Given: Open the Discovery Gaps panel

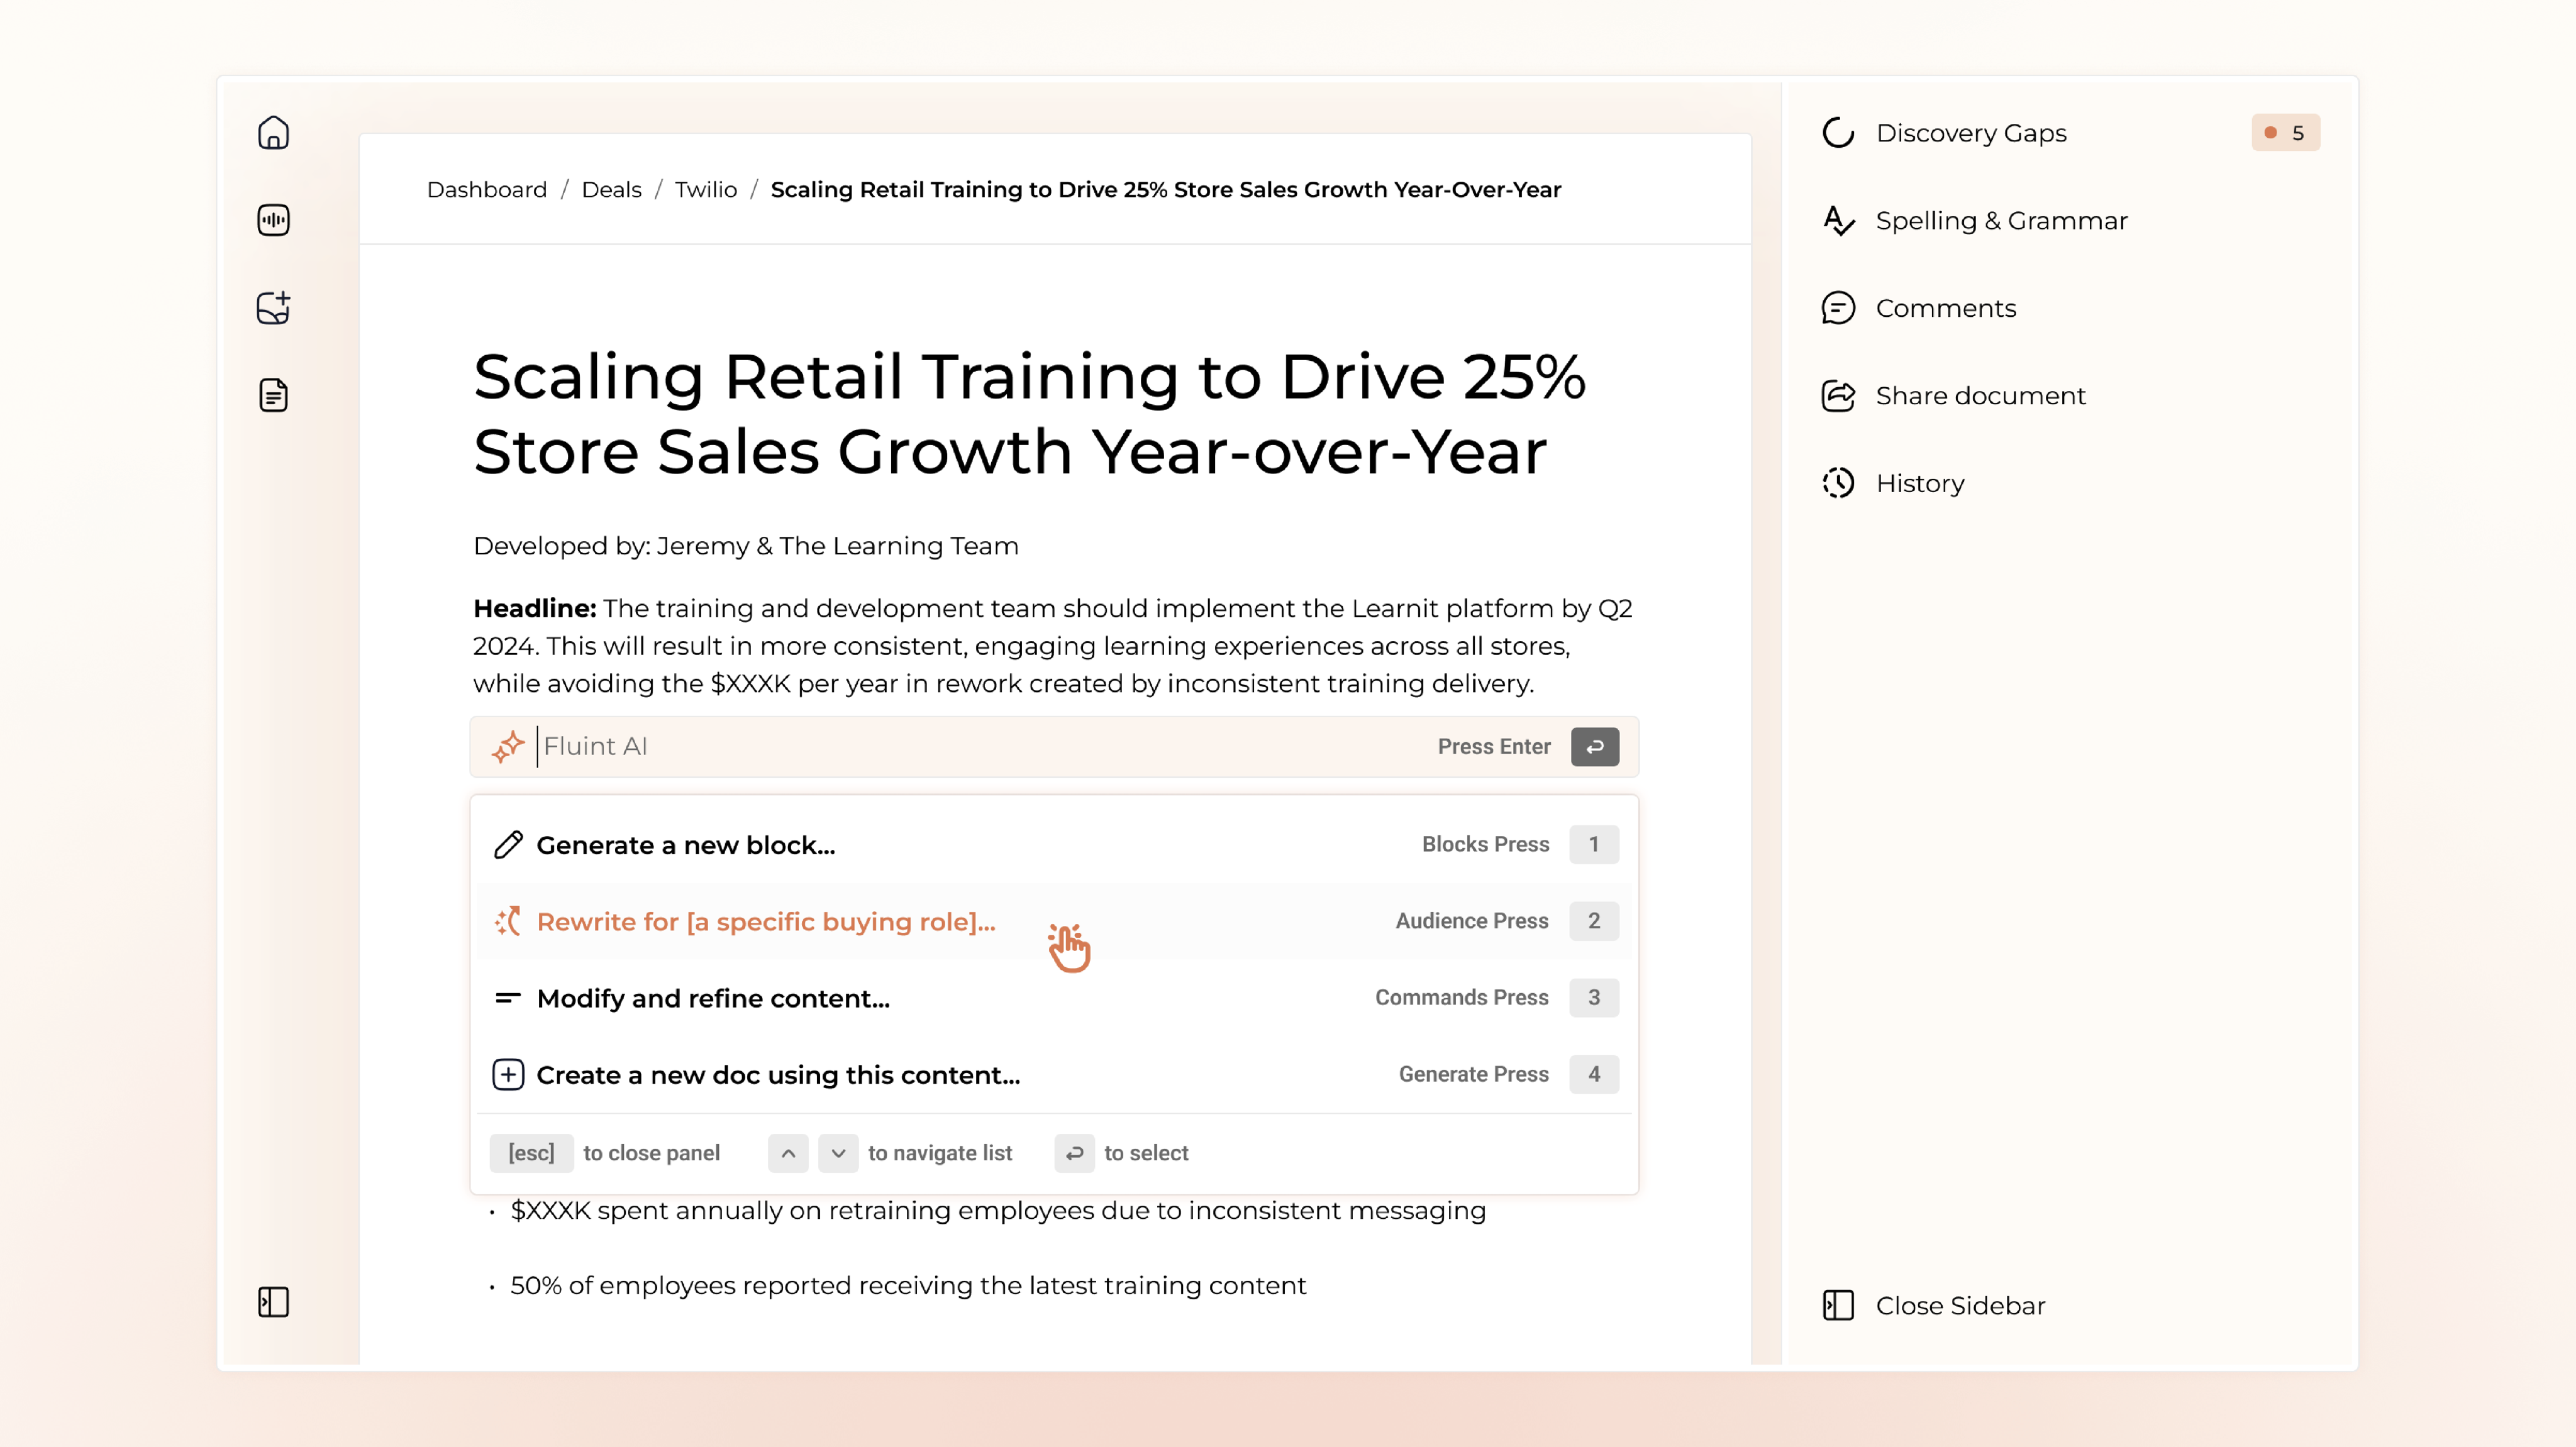Looking at the screenshot, I should [1970, 133].
